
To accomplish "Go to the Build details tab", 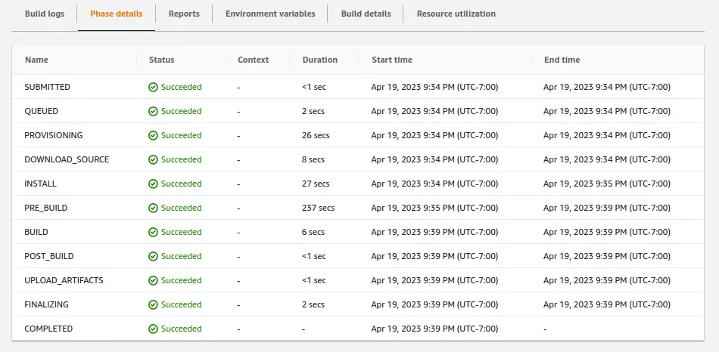I will 366,14.
